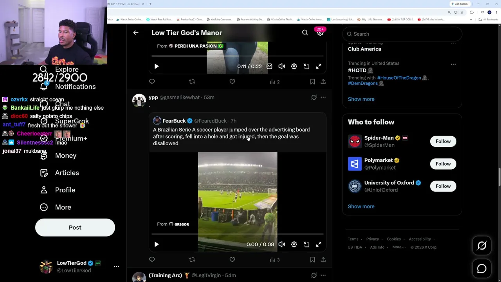Open playback settings on the FearBuck video

294,244
